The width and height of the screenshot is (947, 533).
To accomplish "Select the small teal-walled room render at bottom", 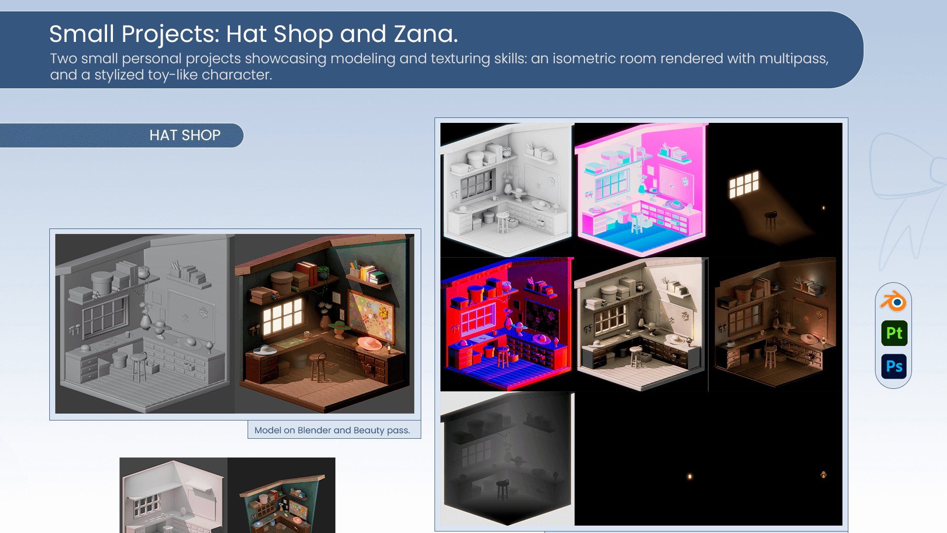I will tap(281, 495).
